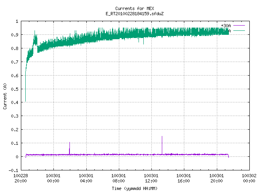The height and width of the screenshot is (192, 257).
Task: Click the "Current (A)" y-axis label
Action: (5, 96)
